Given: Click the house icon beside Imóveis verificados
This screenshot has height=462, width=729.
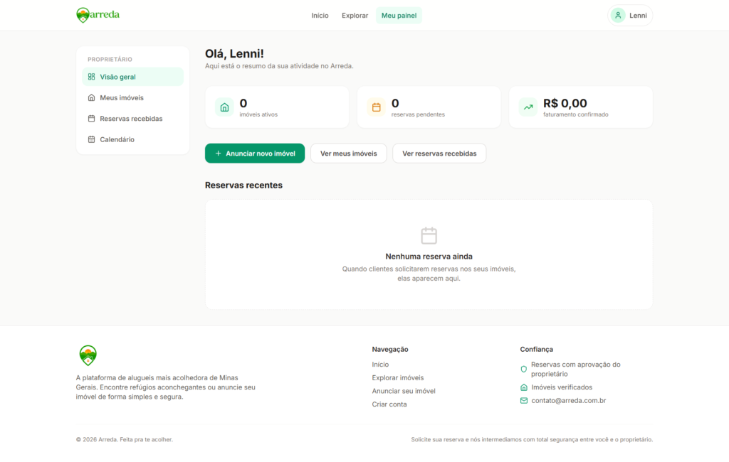Looking at the screenshot, I should [524, 387].
